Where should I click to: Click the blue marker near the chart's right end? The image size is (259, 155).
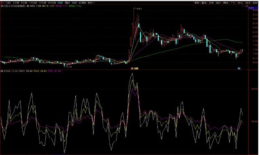pyautogui.click(x=239, y=68)
